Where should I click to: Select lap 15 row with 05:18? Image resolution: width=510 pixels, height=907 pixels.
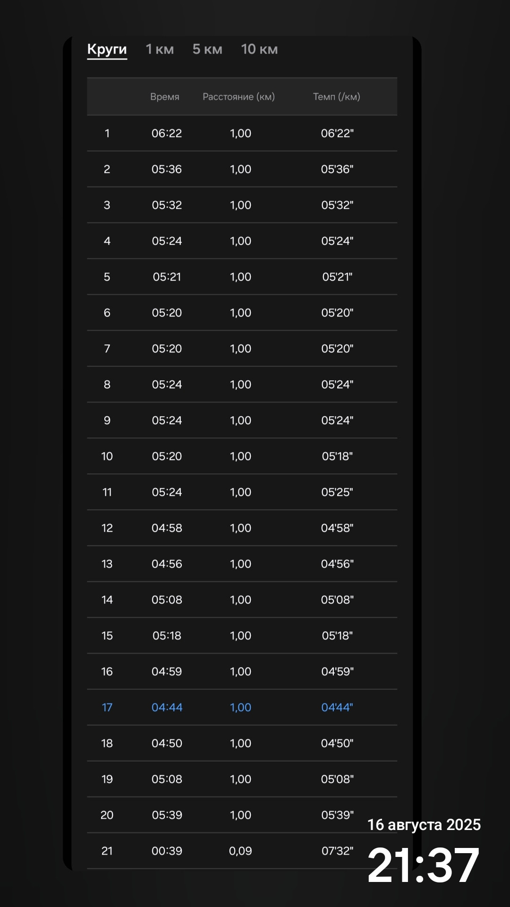tap(242, 636)
